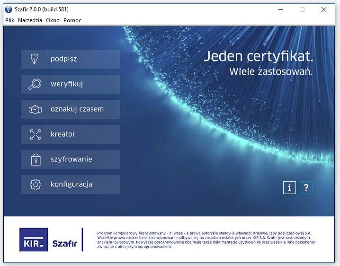The width and height of the screenshot is (340, 266).
Task: Choose the oznakuj czasem label
Action: (77, 109)
